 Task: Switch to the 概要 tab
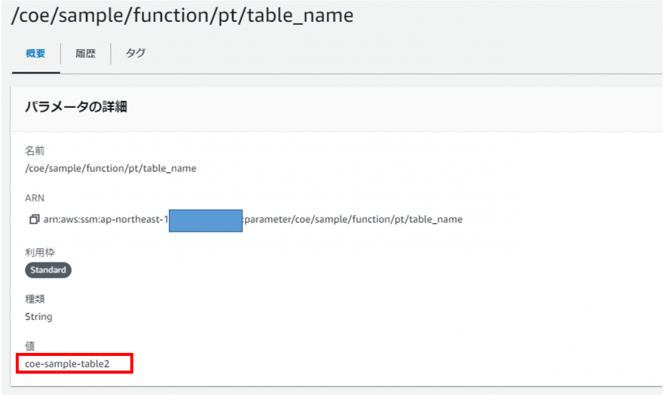pos(35,54)
